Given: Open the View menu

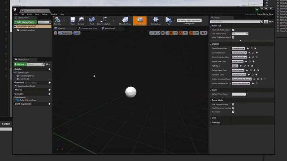Looking at the screenshot, I should click(x=37, y=14).
